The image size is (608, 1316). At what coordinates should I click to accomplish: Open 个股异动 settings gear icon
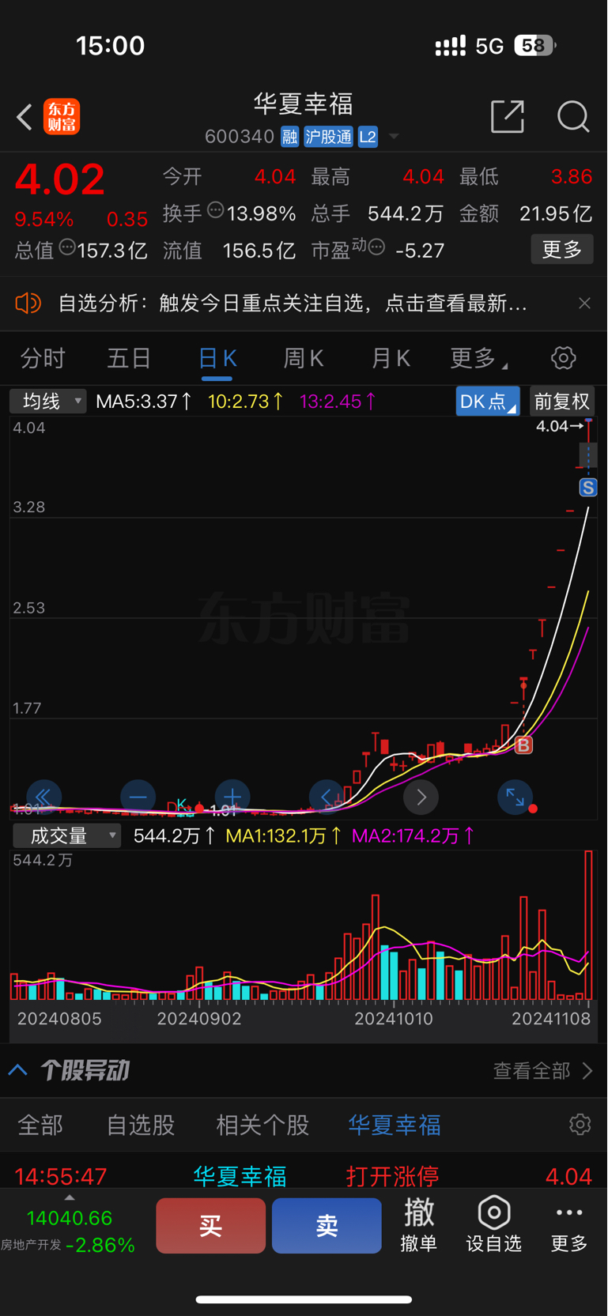(580, 1125)
